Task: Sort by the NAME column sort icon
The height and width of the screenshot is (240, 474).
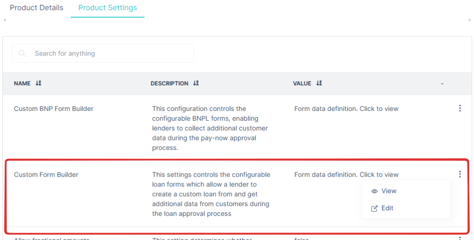Action: [39, 83]
